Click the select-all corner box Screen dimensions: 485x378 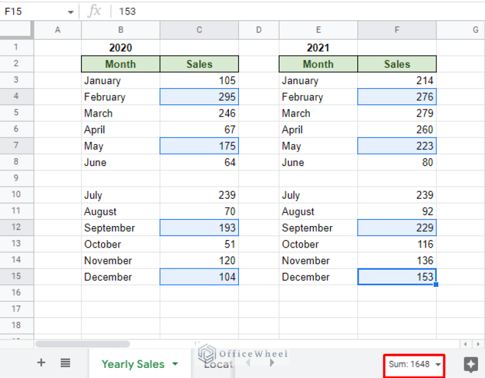pos(16,30)
